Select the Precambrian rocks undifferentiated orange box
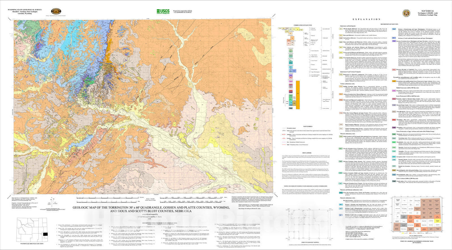The height and width of the screenshot is (250, 452). pos(394,81)
